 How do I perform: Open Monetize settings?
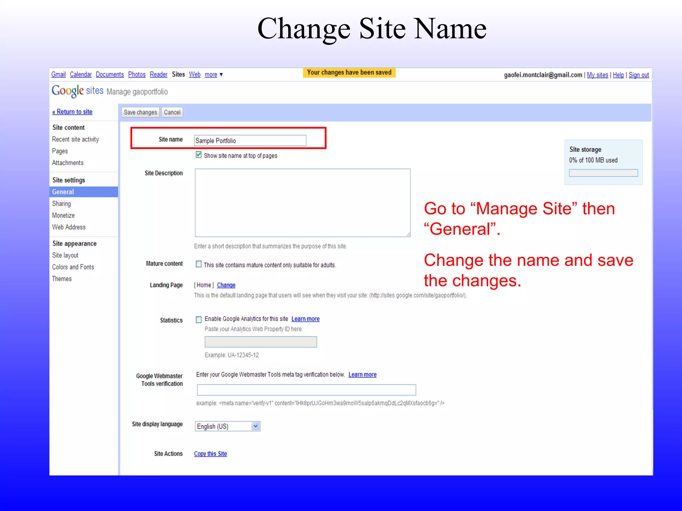[63, 215]
